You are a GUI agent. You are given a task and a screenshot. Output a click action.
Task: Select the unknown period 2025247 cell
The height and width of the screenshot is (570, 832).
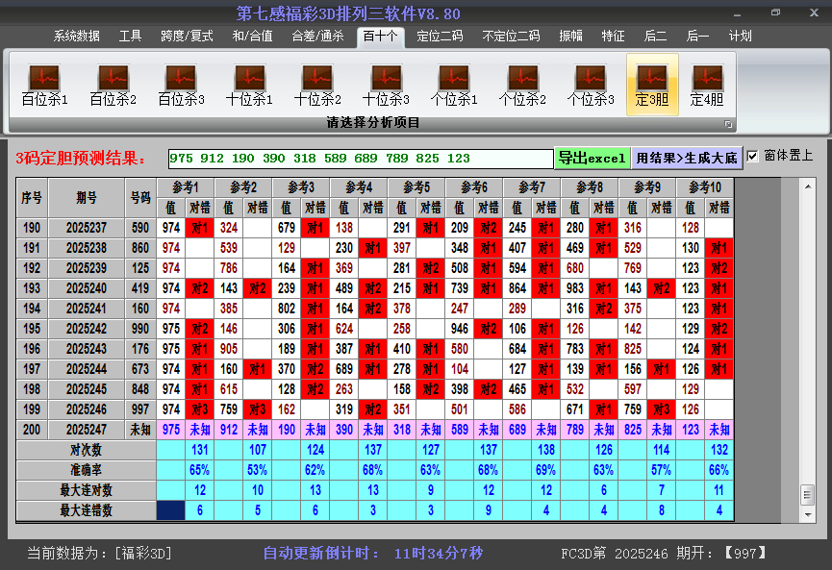(87, 430)
